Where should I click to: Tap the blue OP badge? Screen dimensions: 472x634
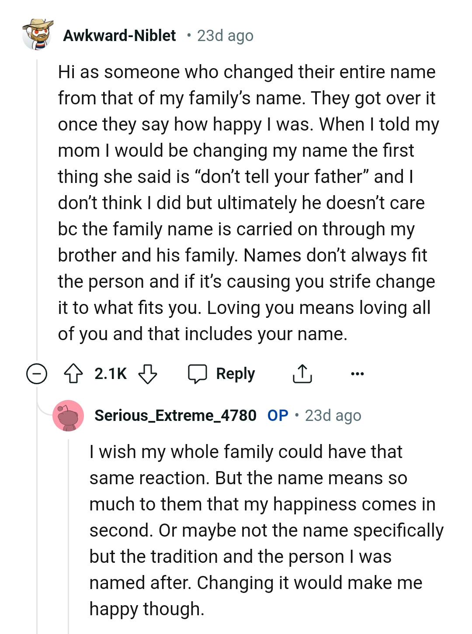tap(278, 416)
